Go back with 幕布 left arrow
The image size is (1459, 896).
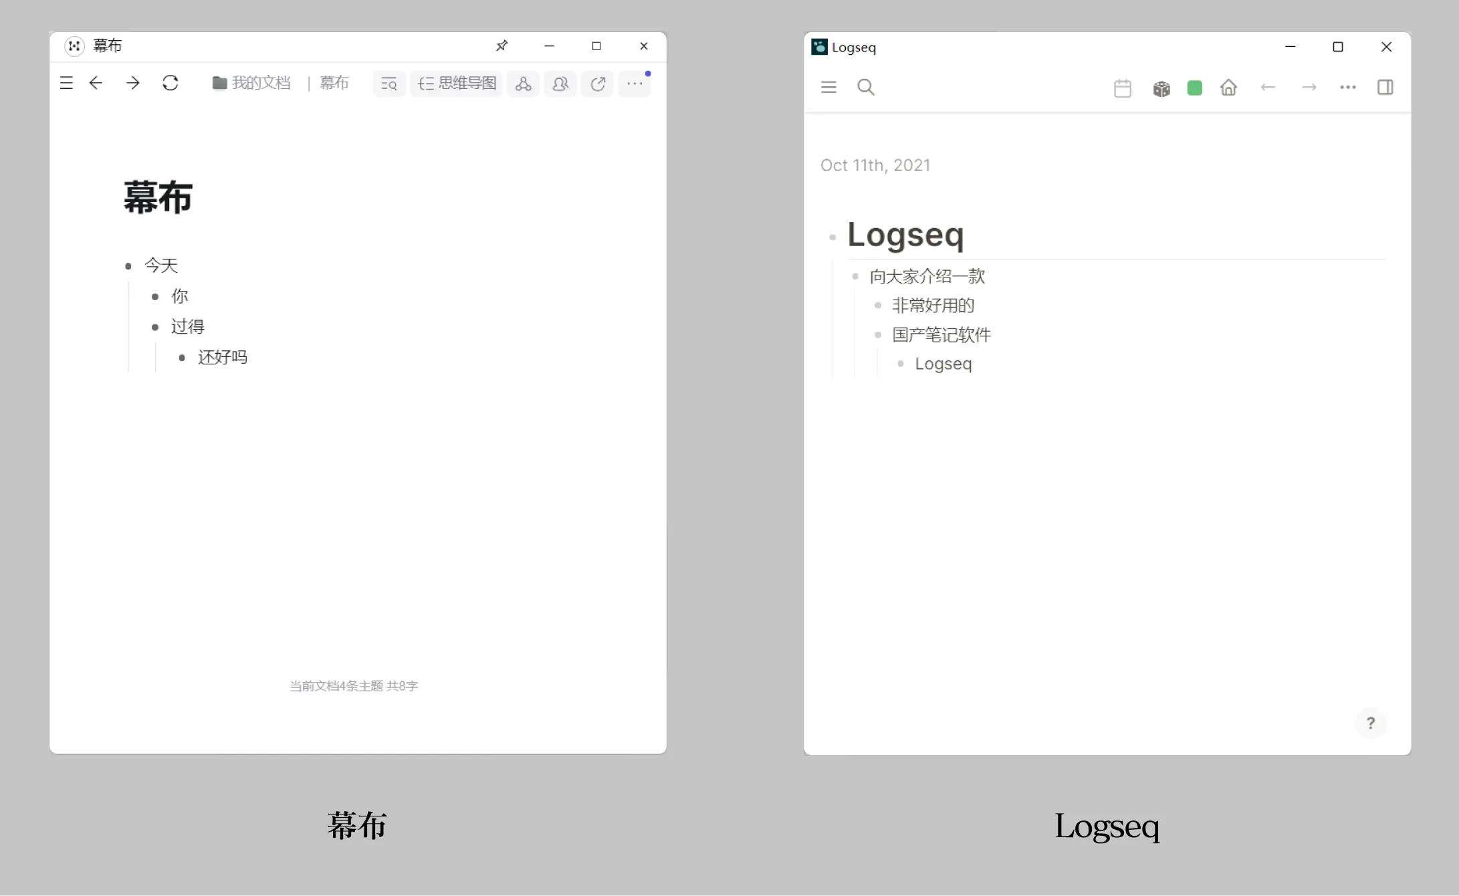pos(96,83)
